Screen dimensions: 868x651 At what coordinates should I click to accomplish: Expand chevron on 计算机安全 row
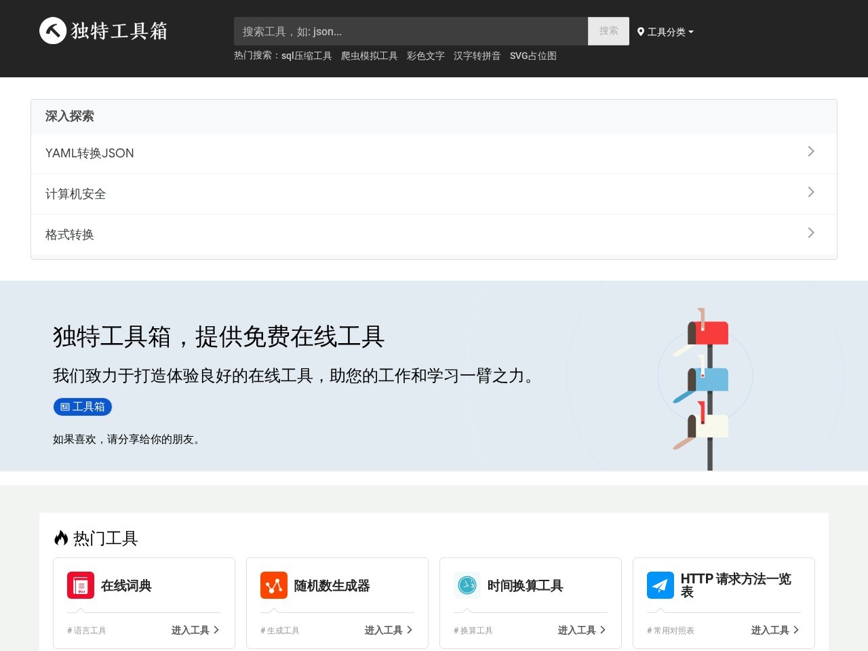811,192
